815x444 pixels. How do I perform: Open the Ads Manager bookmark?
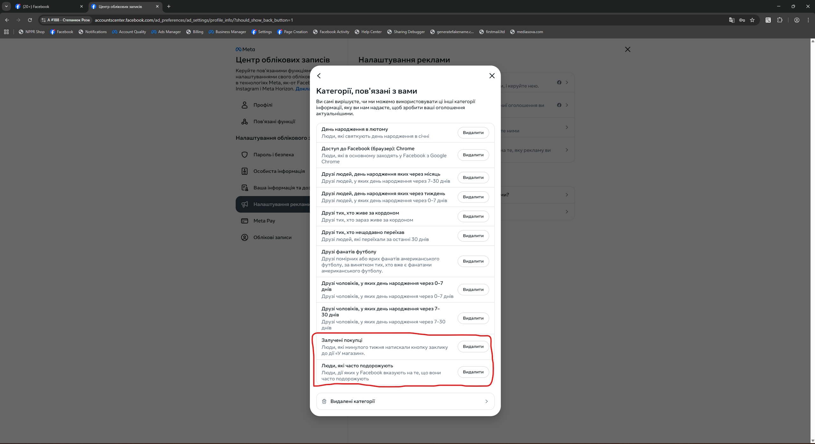coord(166,32)
